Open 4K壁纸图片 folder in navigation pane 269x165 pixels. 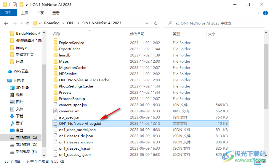[29, 41]
